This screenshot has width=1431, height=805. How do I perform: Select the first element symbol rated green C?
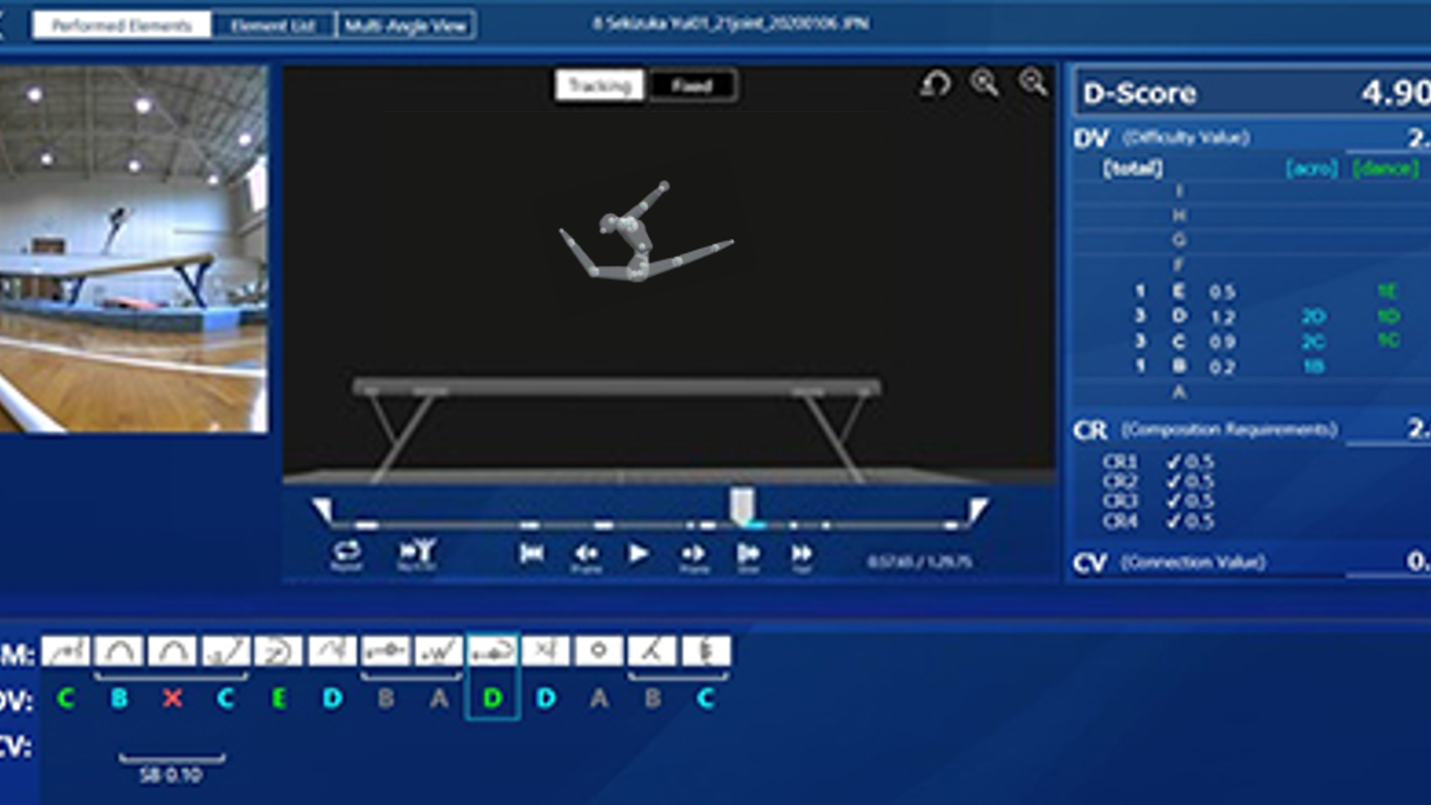pyautogui.click(x=66, y=652)
